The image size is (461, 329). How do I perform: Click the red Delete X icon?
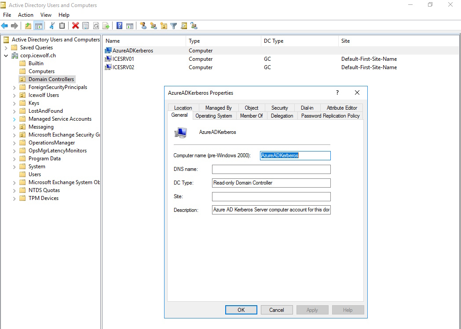click(x=76, y=26)
